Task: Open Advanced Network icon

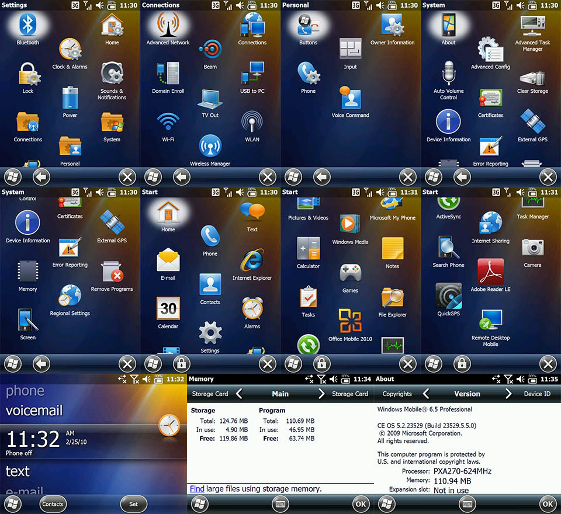Action: click(x=168, y=25)
